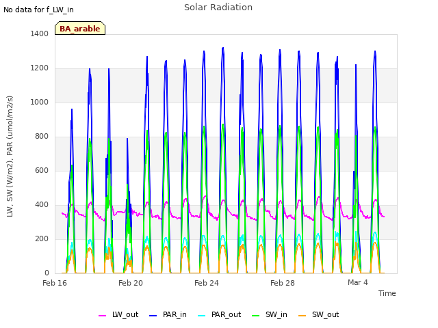Click the 400 y-axis tick label
Image resolution: width=438 pixels, height=328 pixels.
(x=42, y=205)
